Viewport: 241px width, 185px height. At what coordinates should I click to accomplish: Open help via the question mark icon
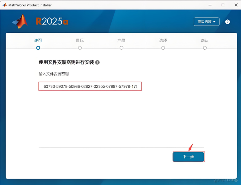(x=228, y=22)
